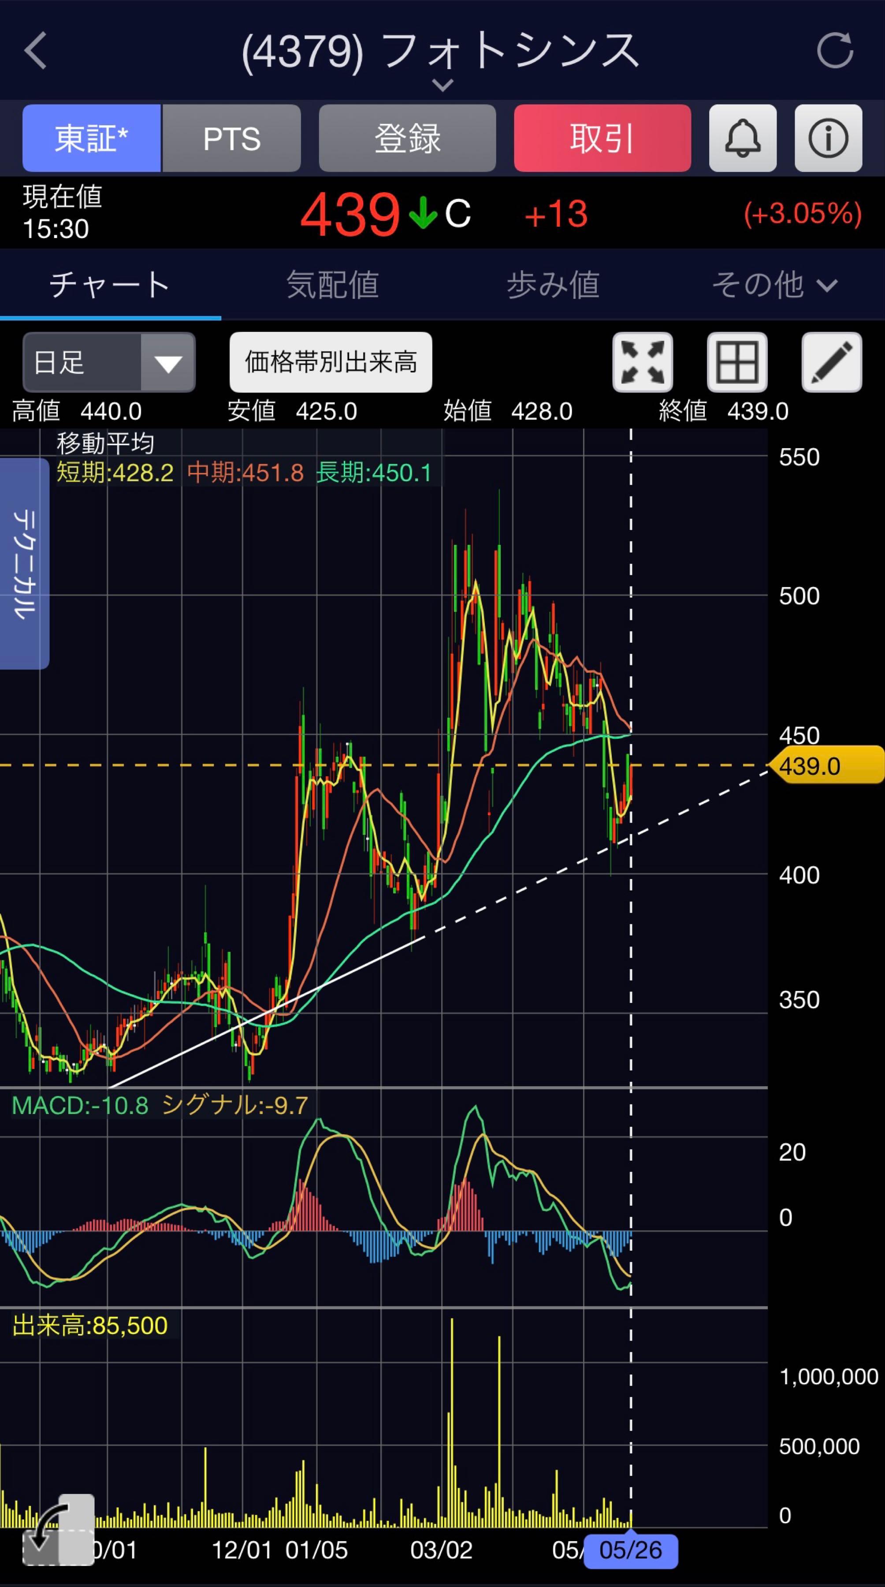Tap the 550 price axis label
Viewport: 885px width, 1587px height.
799,457
